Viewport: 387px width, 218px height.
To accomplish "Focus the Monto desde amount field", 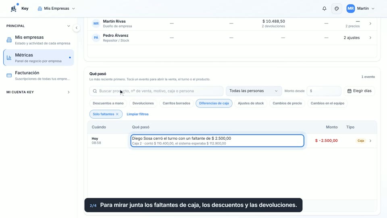I will click(x=324, y=91).
